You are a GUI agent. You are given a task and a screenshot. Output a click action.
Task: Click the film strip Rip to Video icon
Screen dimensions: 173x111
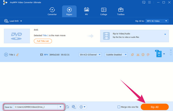coord(106,36)
